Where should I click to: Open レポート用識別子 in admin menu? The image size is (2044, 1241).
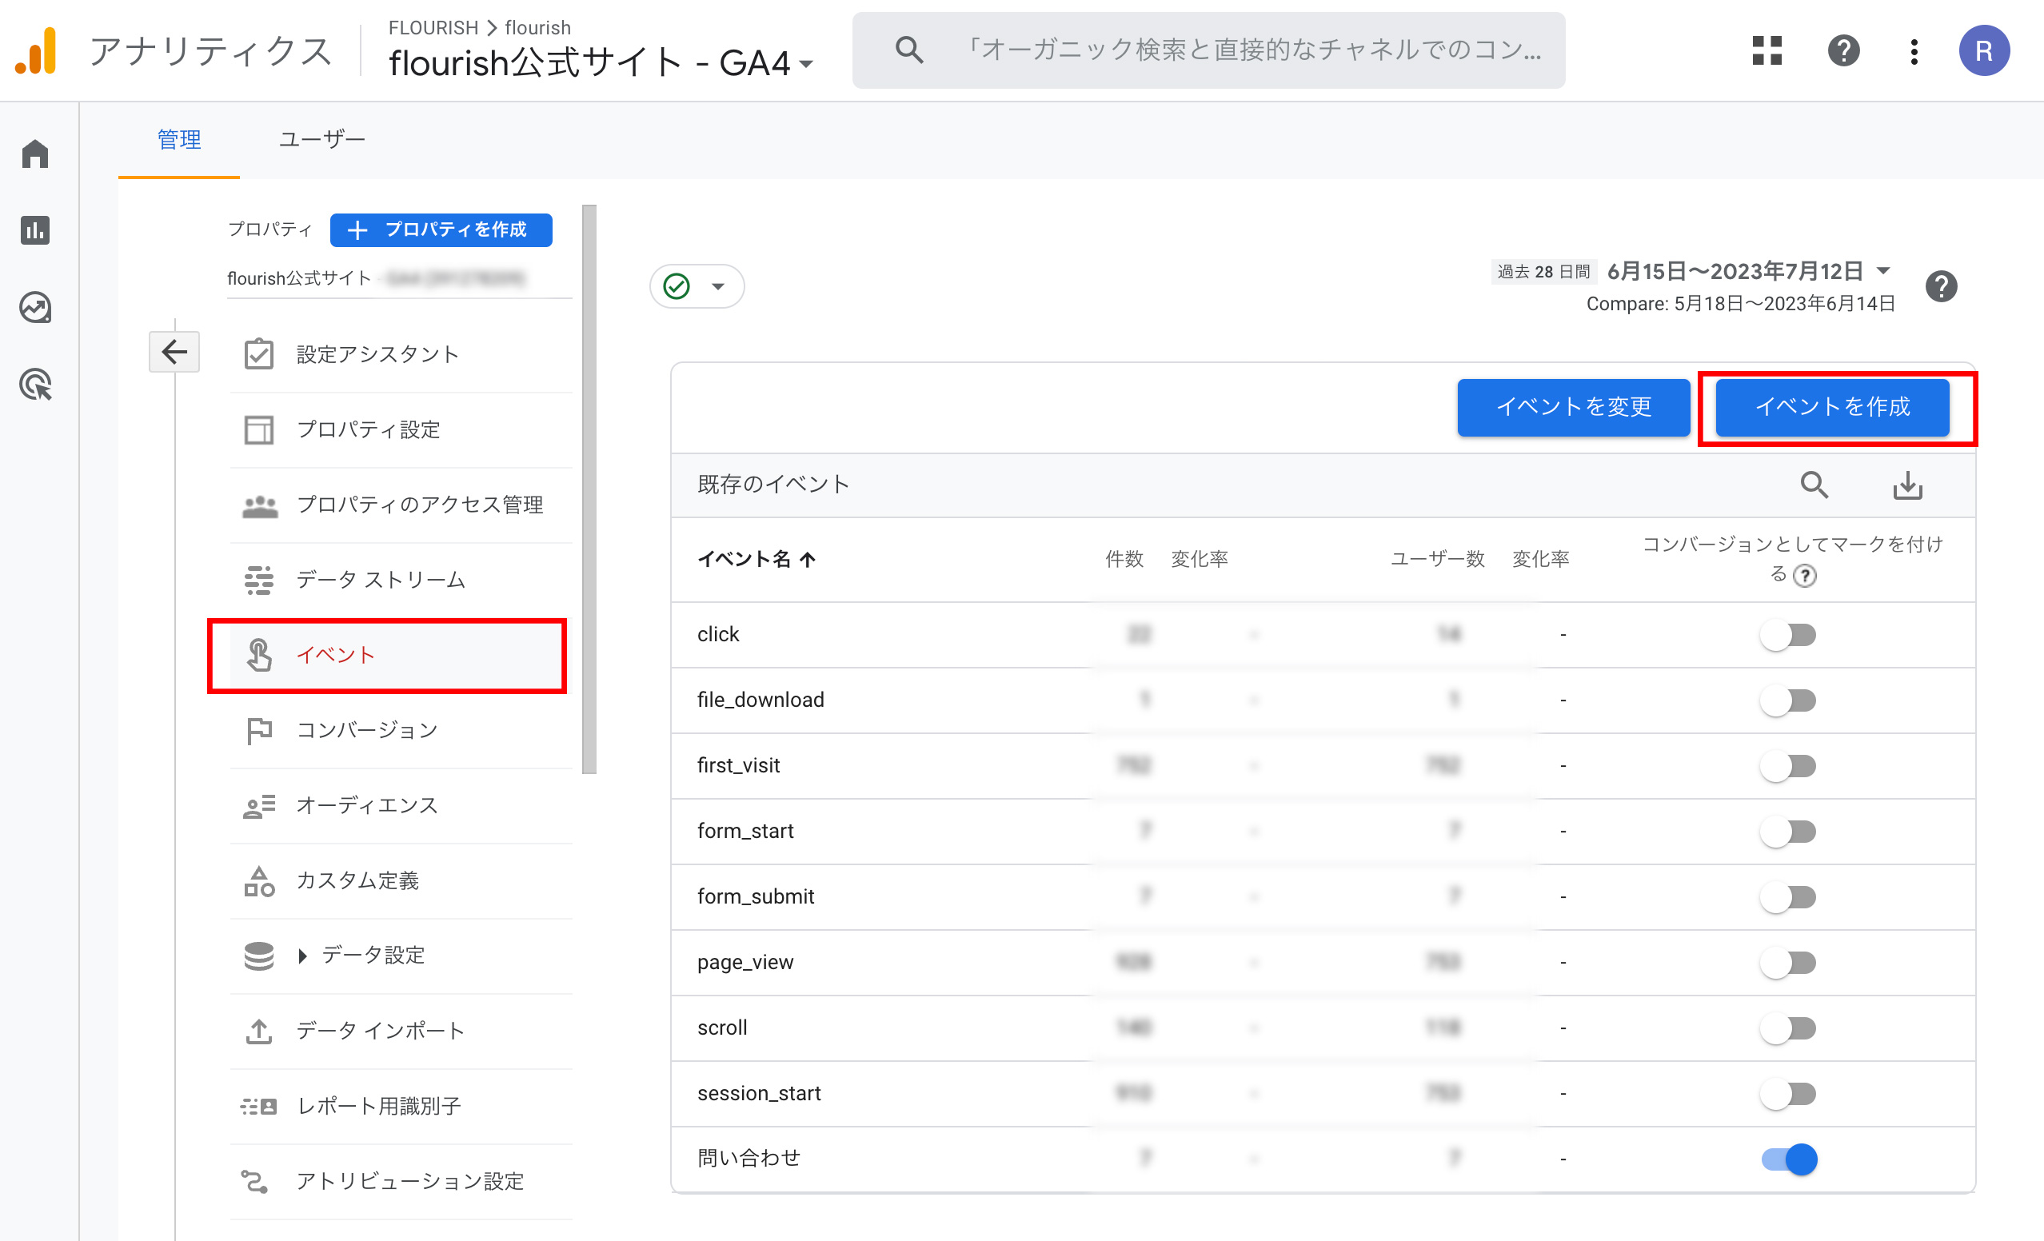(401, 1106)
